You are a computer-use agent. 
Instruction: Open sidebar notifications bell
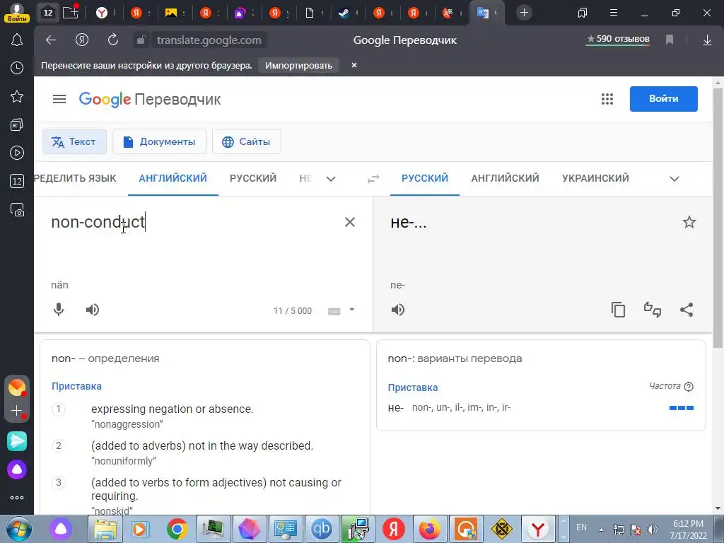tap(17, 40)
